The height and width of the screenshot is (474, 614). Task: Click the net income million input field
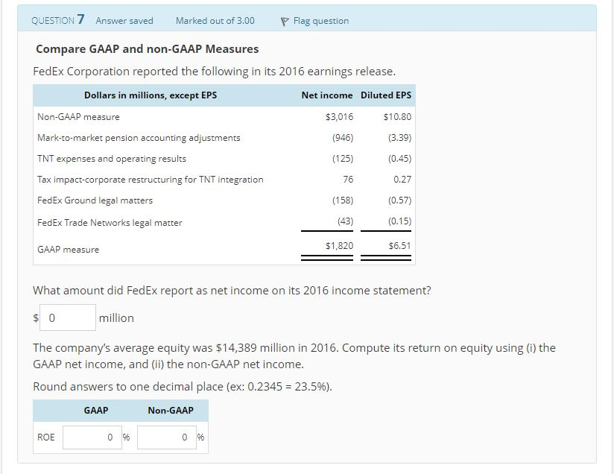click(68, 317)
